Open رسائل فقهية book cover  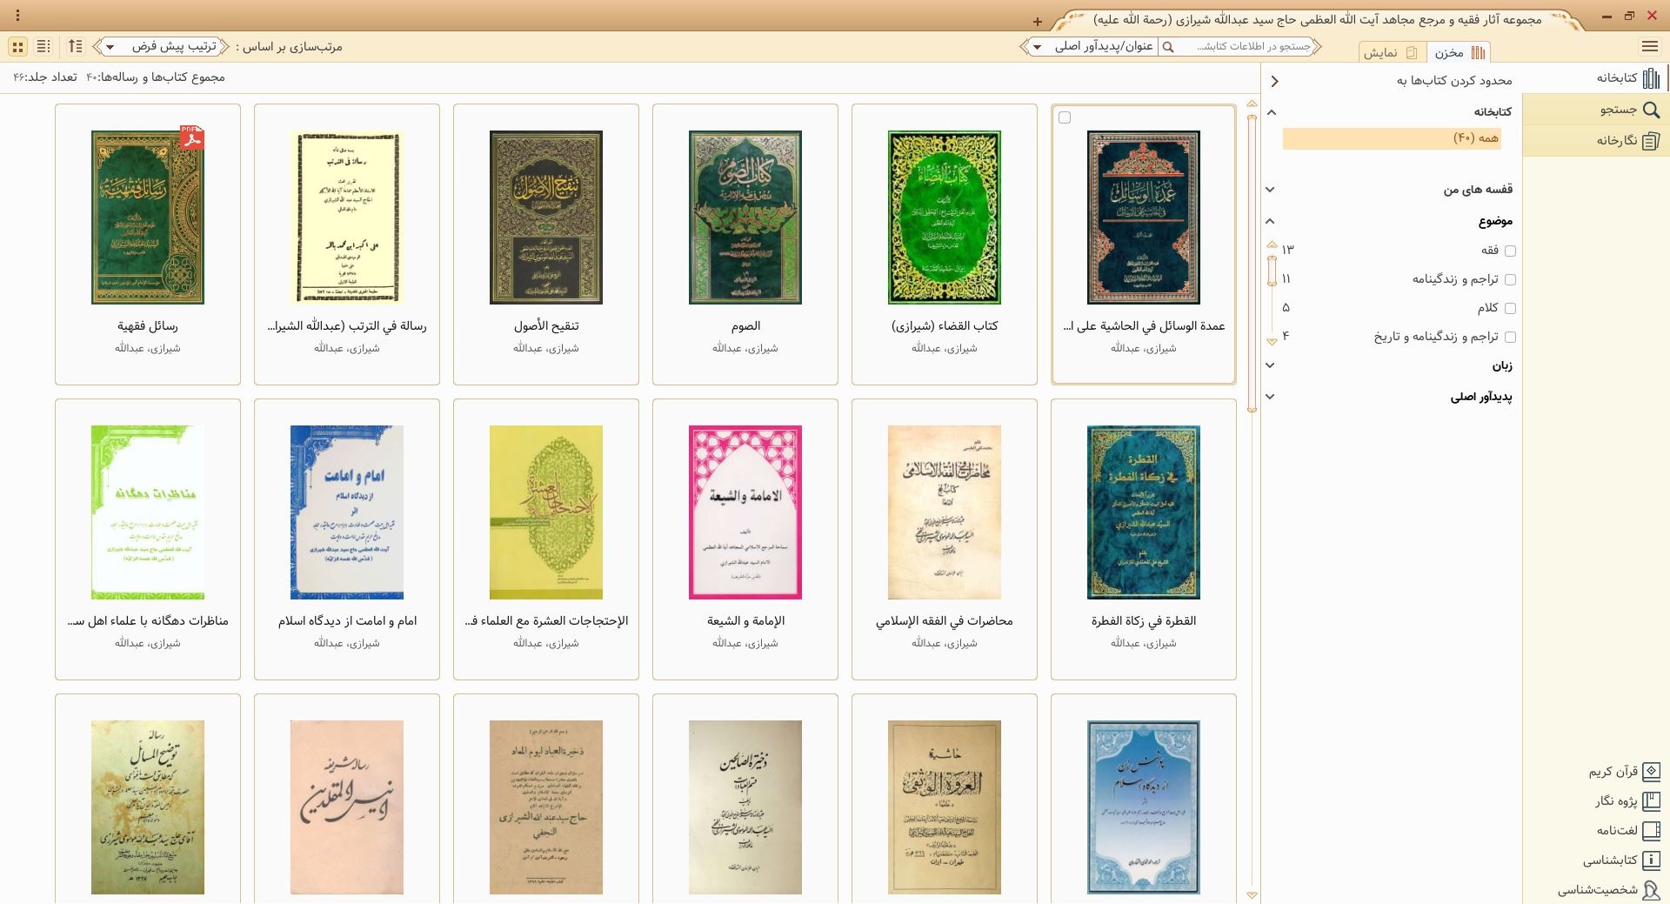[x=148, y=218]
